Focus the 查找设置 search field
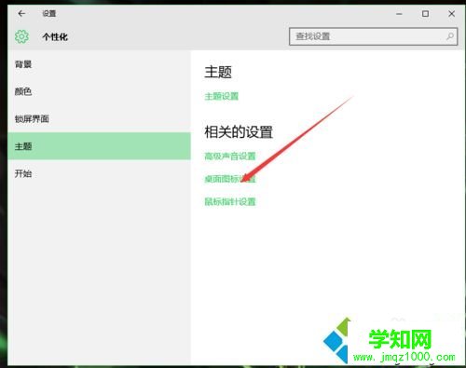 coord(373,36)
